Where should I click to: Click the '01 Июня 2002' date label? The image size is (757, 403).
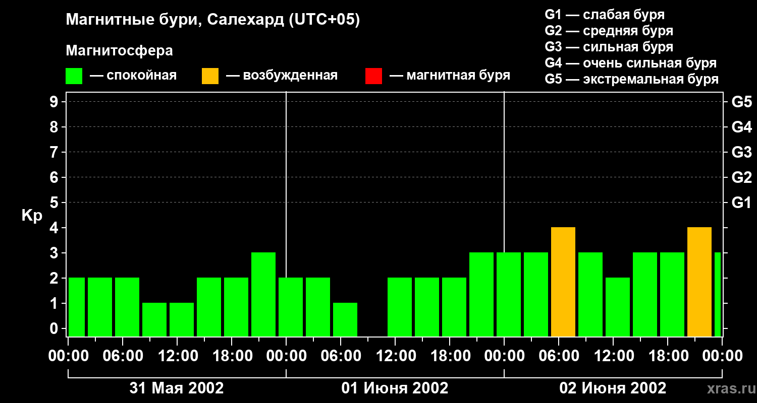(395, 388)
